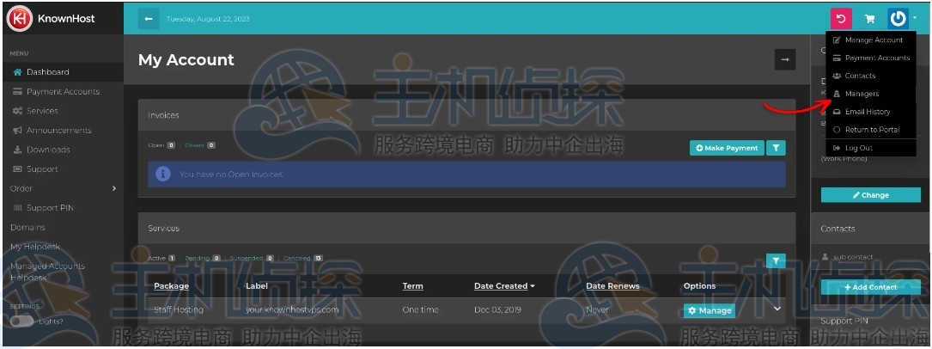Screen dimensions: 932x349
Task: Click the Tuesday, August 22, 2023 date
Action: (208, 19)
